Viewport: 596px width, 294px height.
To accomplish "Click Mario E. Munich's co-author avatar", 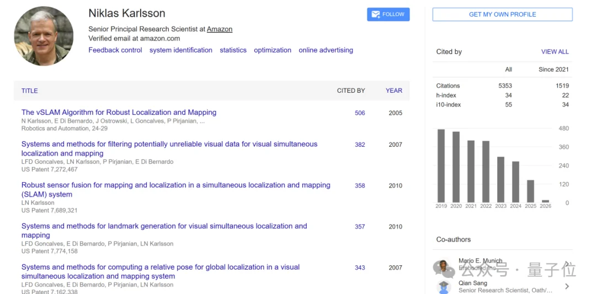I will [444, 267].
